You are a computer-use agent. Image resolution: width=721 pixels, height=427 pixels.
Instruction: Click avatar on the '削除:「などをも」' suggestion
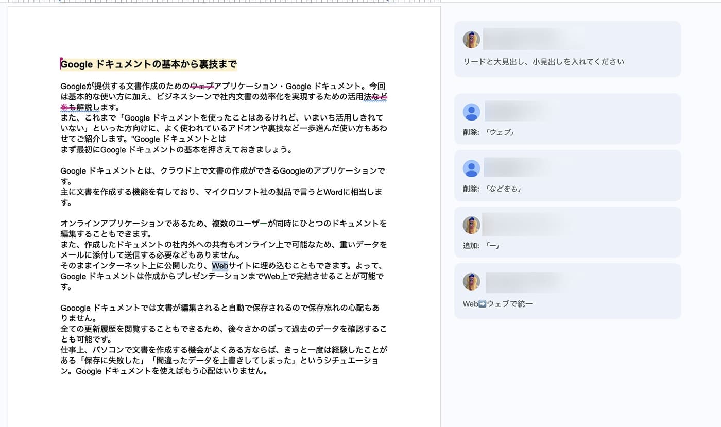coord(471,168)
